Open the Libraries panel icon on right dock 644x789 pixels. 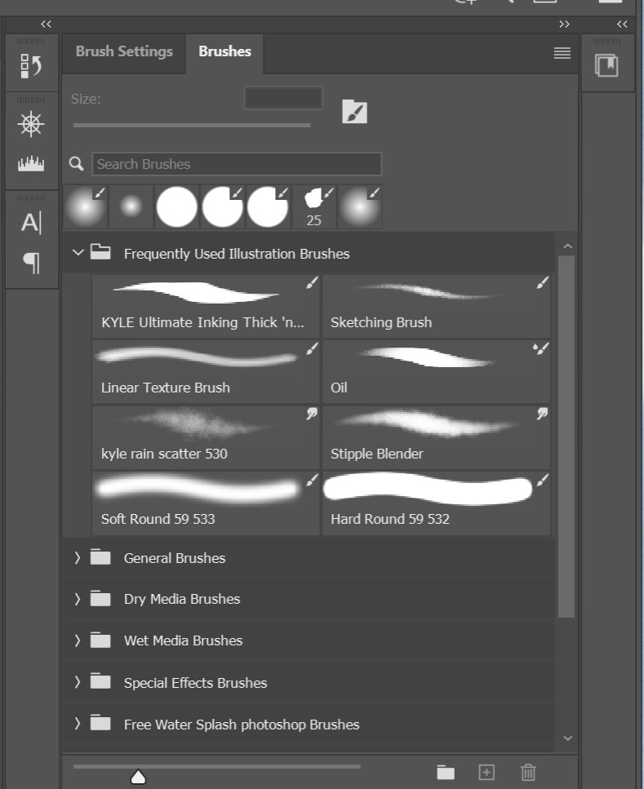606,65
